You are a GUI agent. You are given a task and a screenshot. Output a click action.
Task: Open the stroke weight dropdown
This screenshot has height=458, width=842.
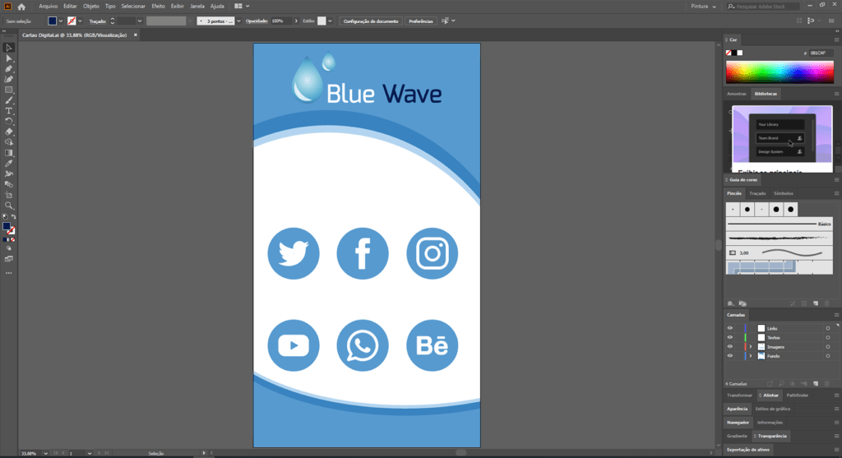[x=140, y=21]
